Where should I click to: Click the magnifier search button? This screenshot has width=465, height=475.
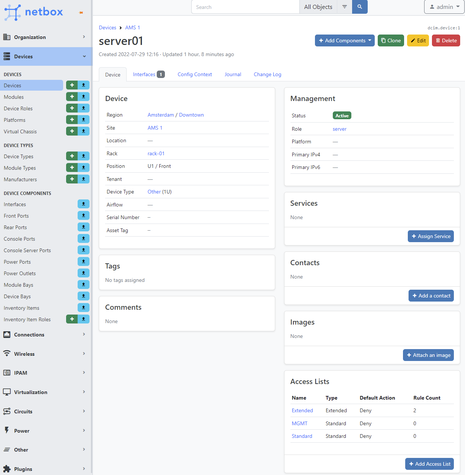[x=360, y=7]
